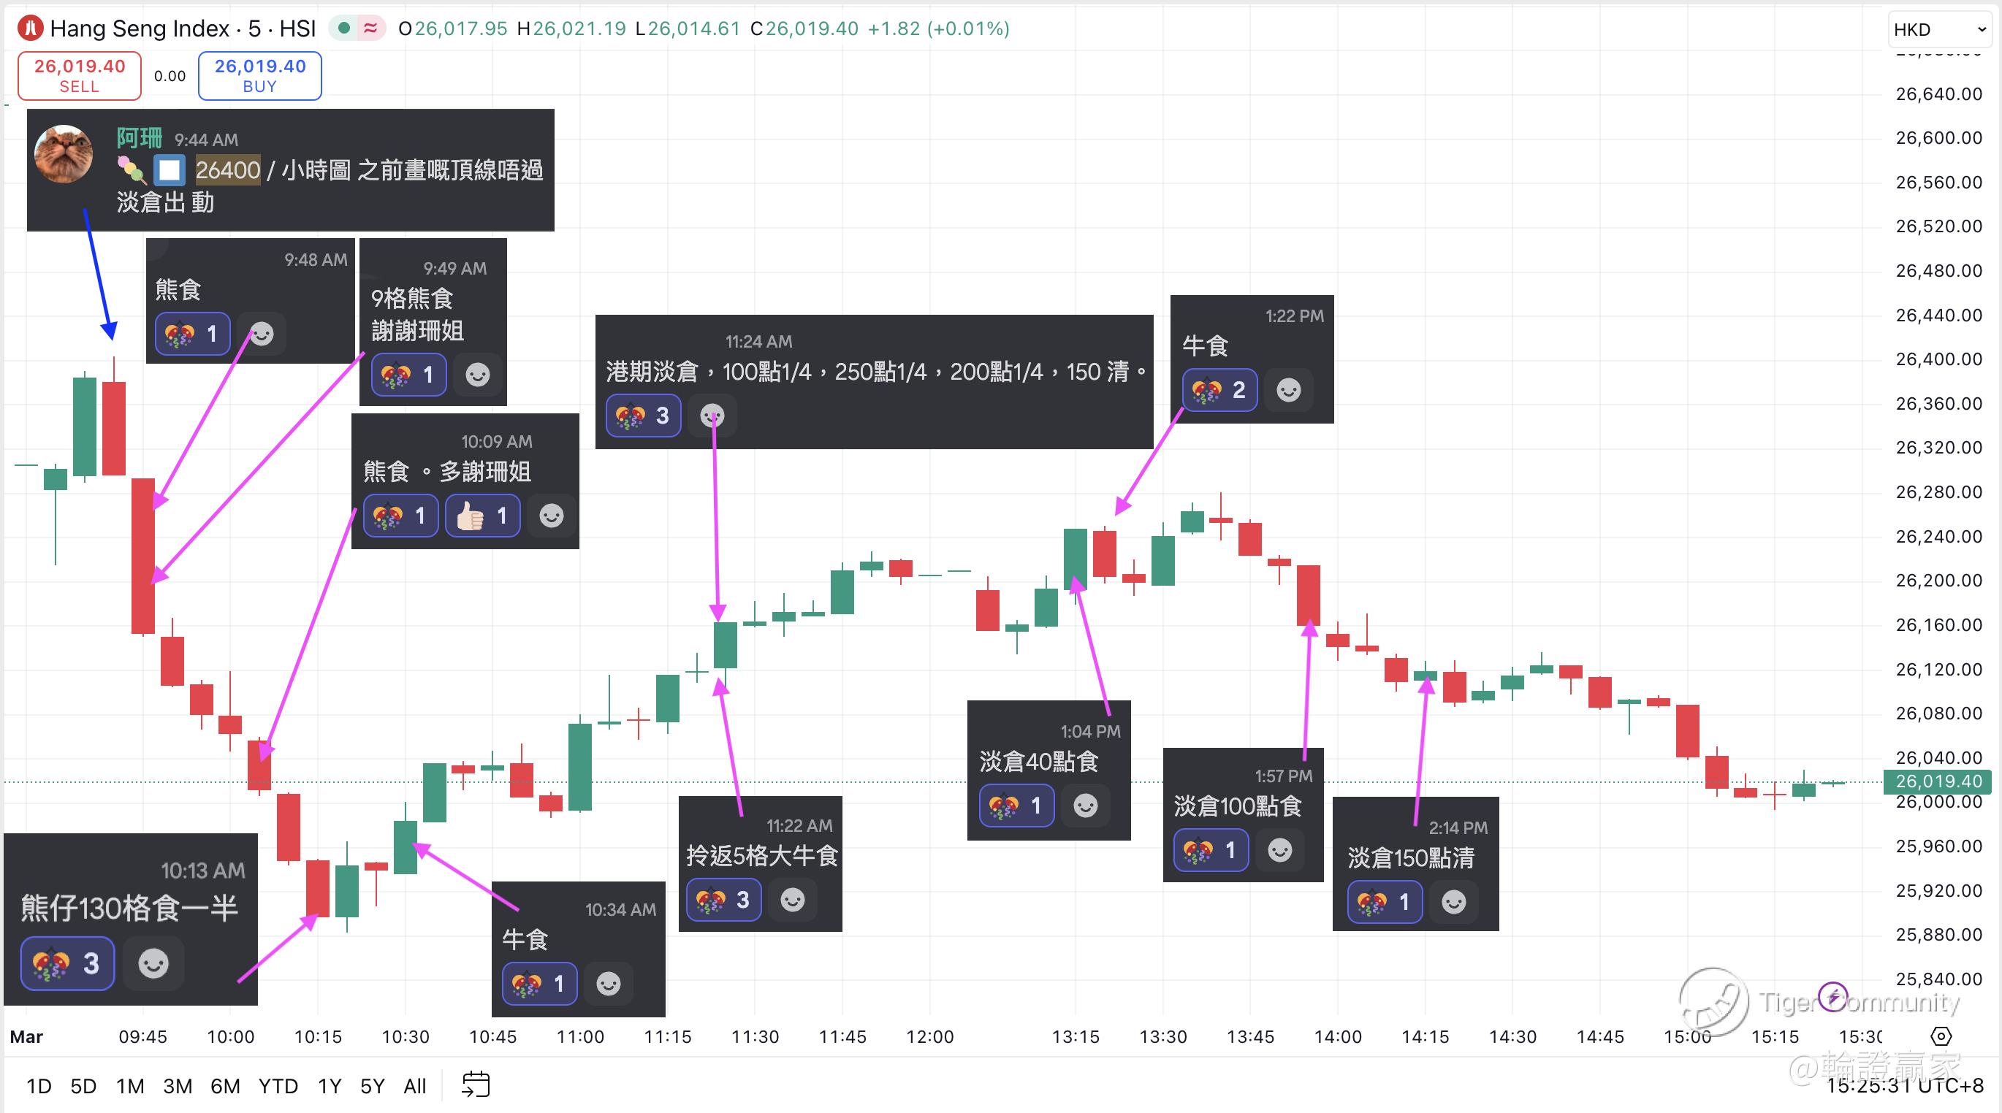Image resolution: width=2002 pixels, height=1113 pixels.
Task: Open the 5 interval selector beside symbol name
Action: [254, 28]
